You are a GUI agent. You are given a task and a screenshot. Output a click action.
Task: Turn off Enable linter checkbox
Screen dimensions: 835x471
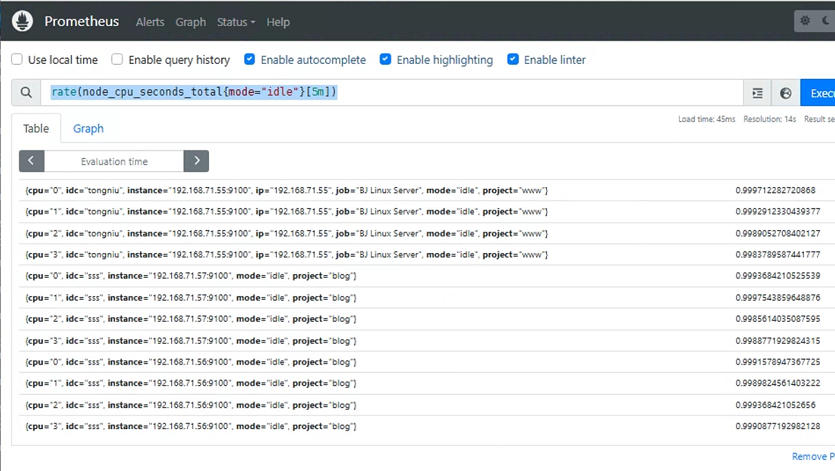513,60
